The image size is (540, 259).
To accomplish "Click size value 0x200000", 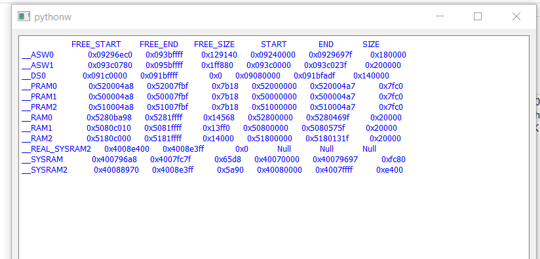I will pos(383,65).
